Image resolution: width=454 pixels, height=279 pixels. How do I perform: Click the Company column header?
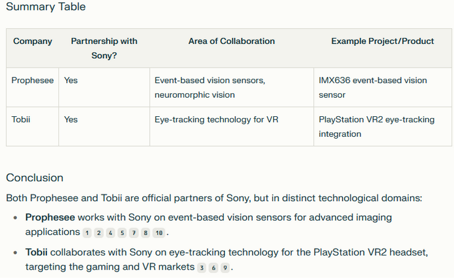coord(32,41)
